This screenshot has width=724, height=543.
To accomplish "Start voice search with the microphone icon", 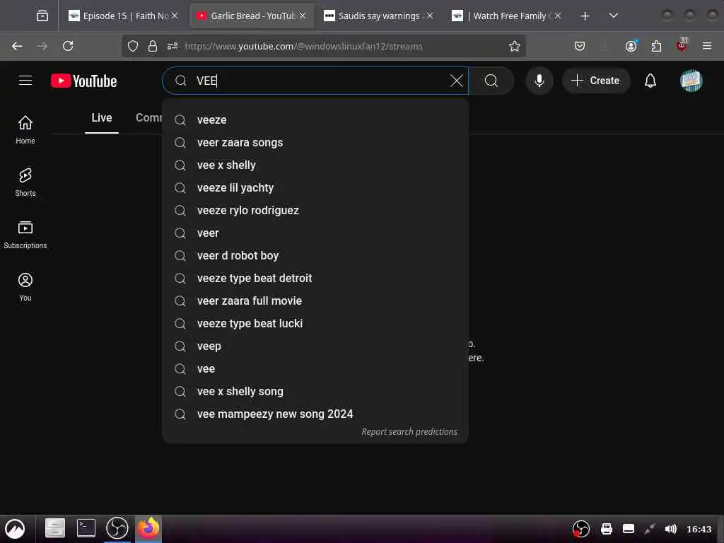I will [x=539, y=81].
